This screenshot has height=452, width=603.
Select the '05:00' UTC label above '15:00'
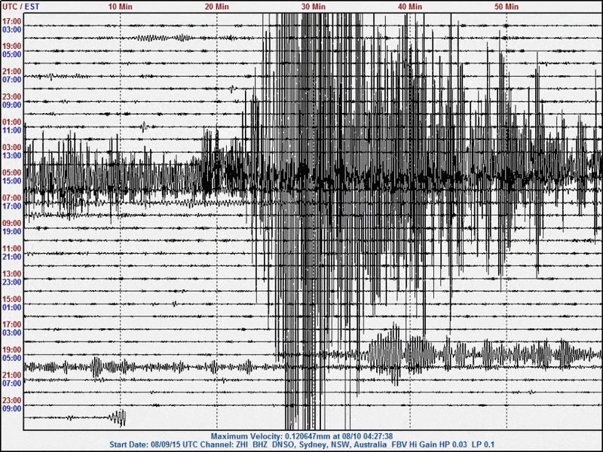click(x=12, y=173)
